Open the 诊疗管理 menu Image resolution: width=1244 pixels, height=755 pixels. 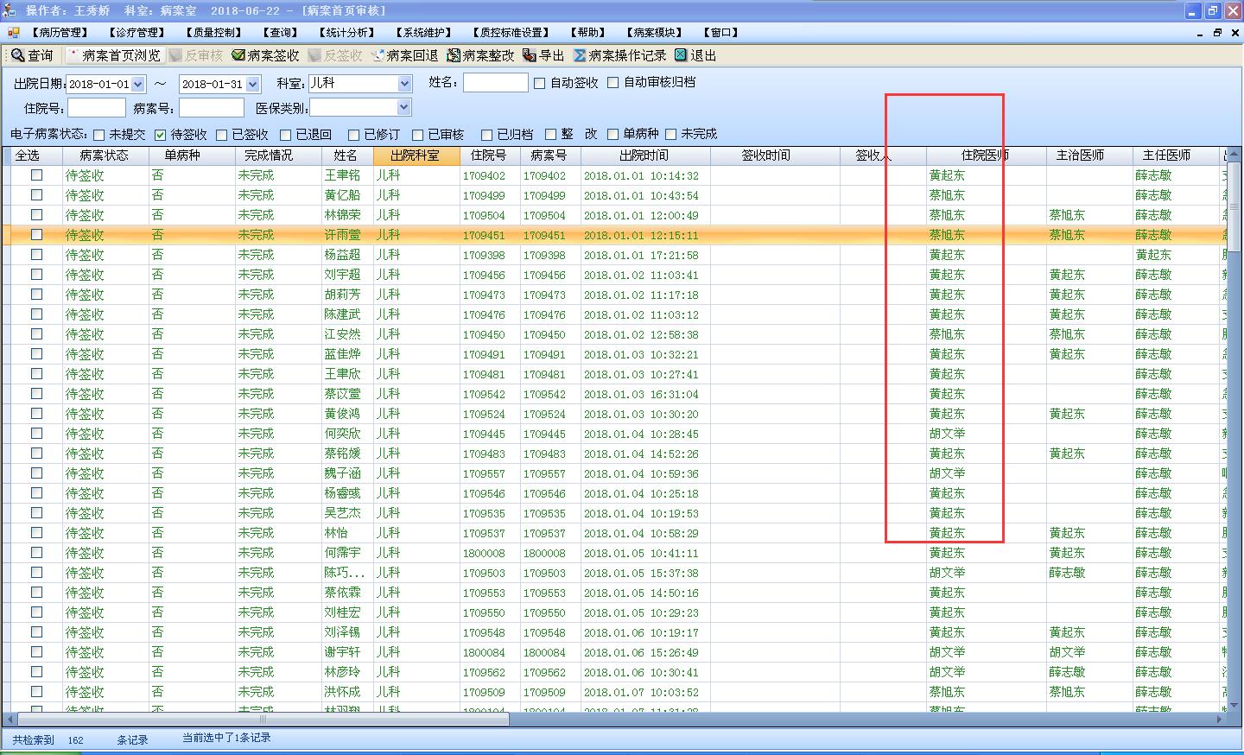click(x=138, y=33)
